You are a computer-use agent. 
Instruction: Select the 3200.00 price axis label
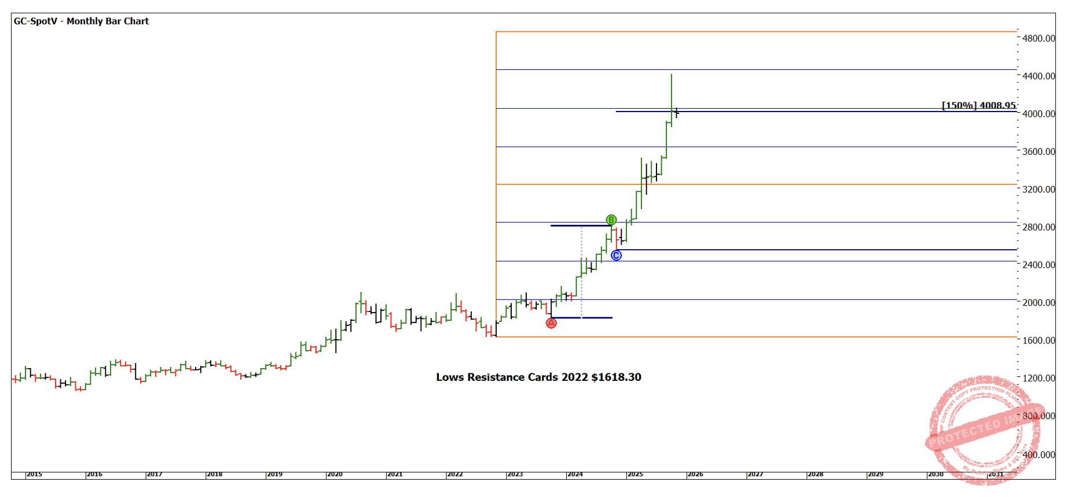pos(1039,190)
